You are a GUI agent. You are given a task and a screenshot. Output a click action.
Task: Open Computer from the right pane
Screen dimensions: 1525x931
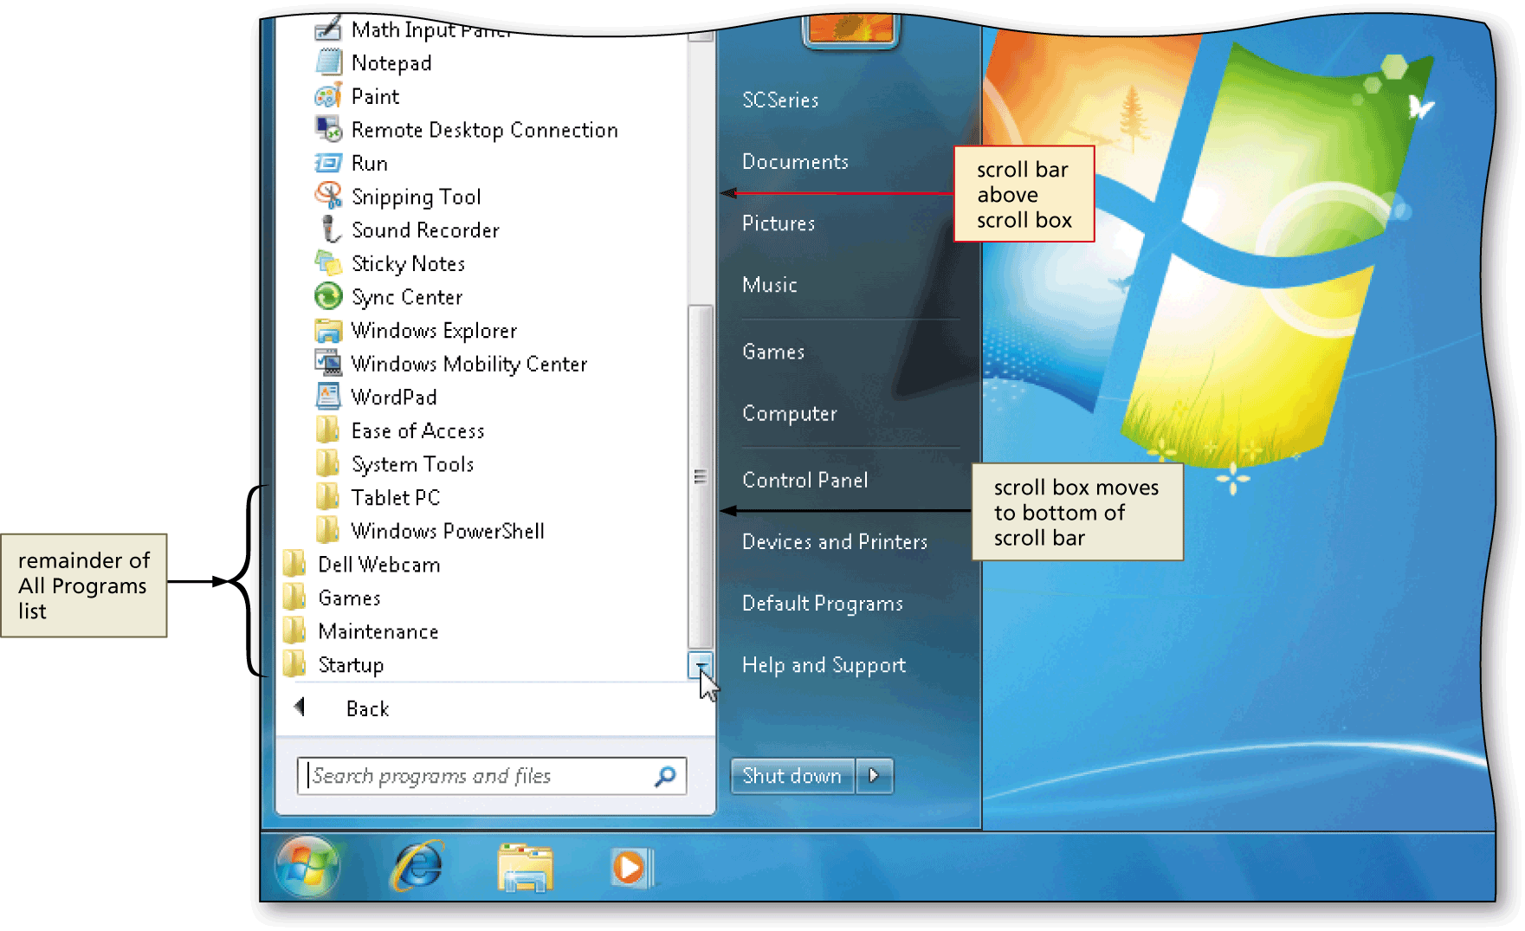790,413
